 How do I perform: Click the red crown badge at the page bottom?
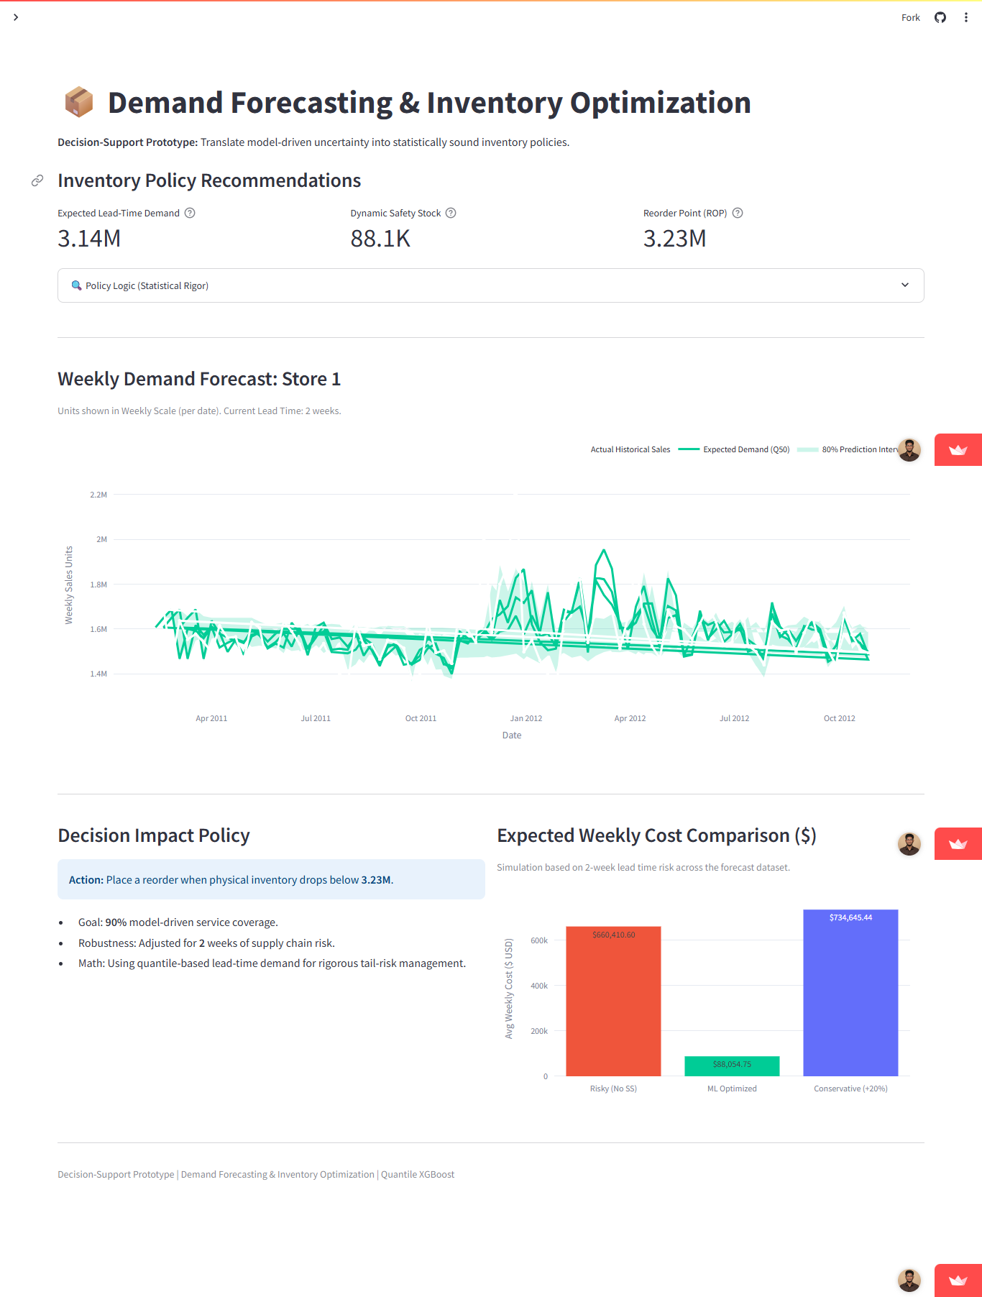[958, 1280]
